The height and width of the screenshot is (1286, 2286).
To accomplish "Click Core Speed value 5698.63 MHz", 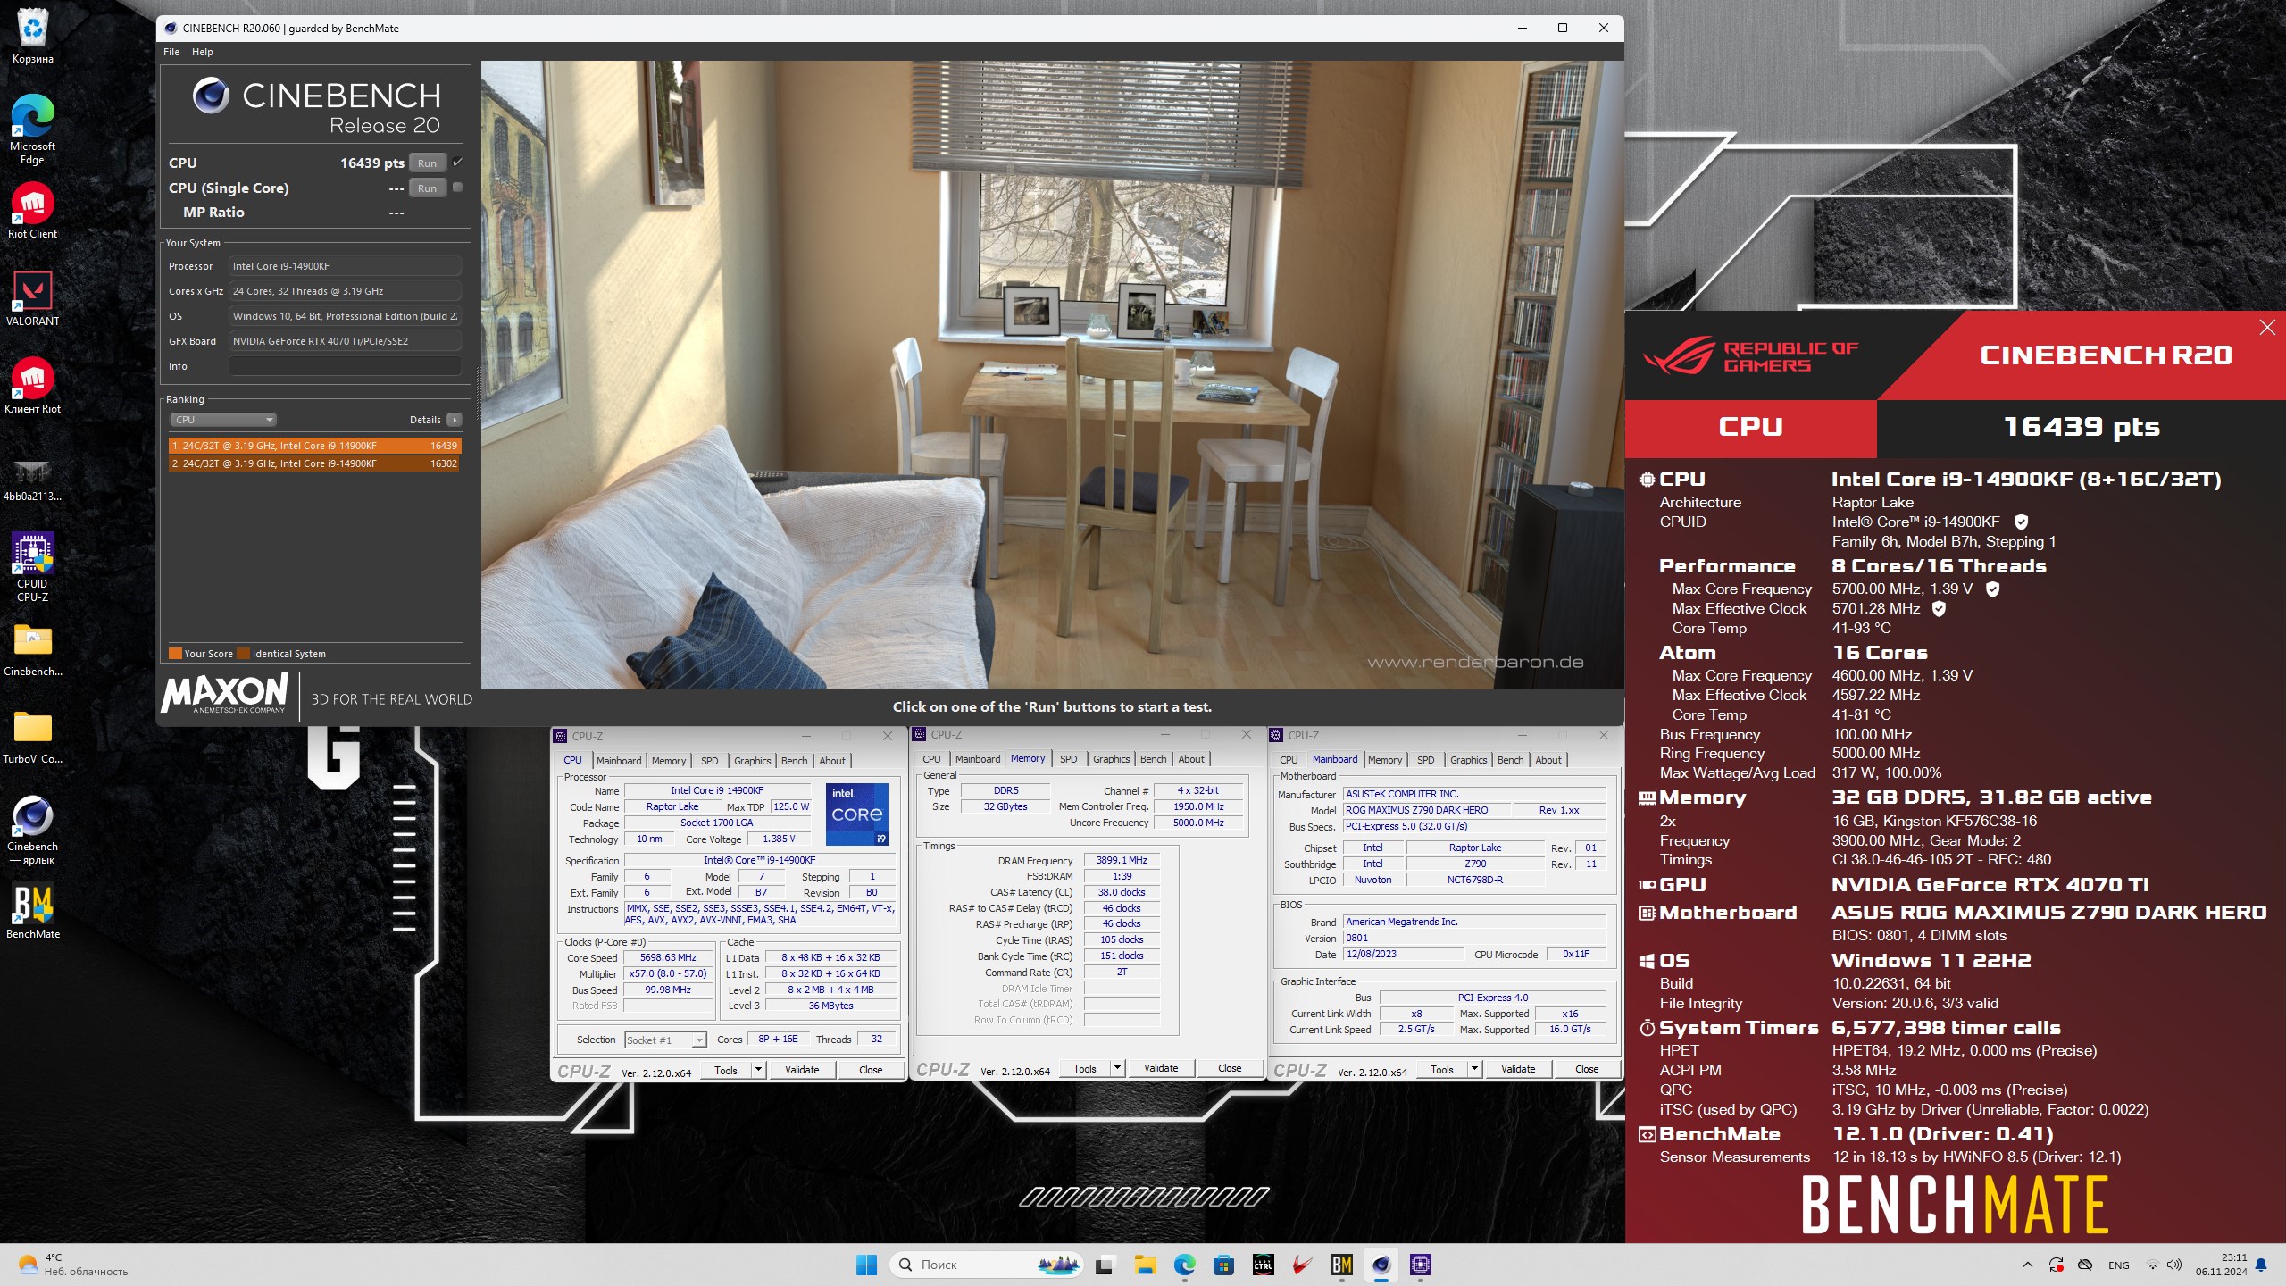I will [x=668, y=957].
